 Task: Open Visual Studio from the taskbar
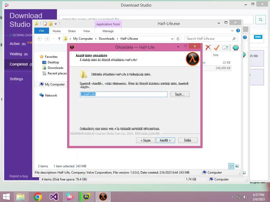click(54, 197)
